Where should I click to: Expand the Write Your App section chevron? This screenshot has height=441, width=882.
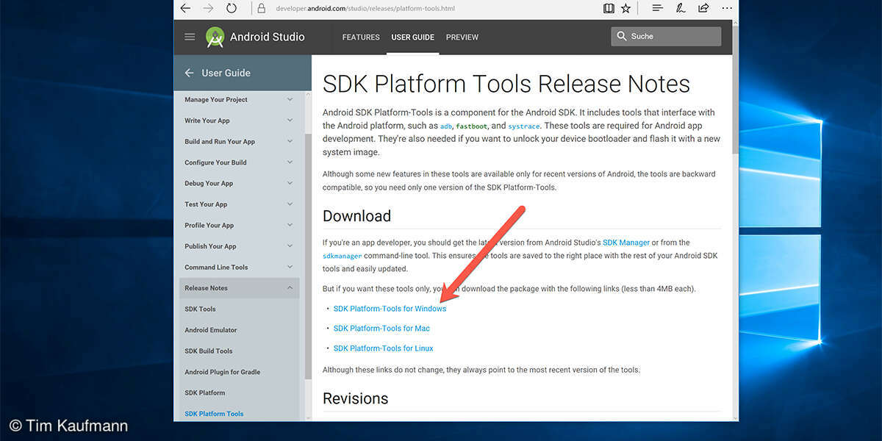(x=290, y=121)
